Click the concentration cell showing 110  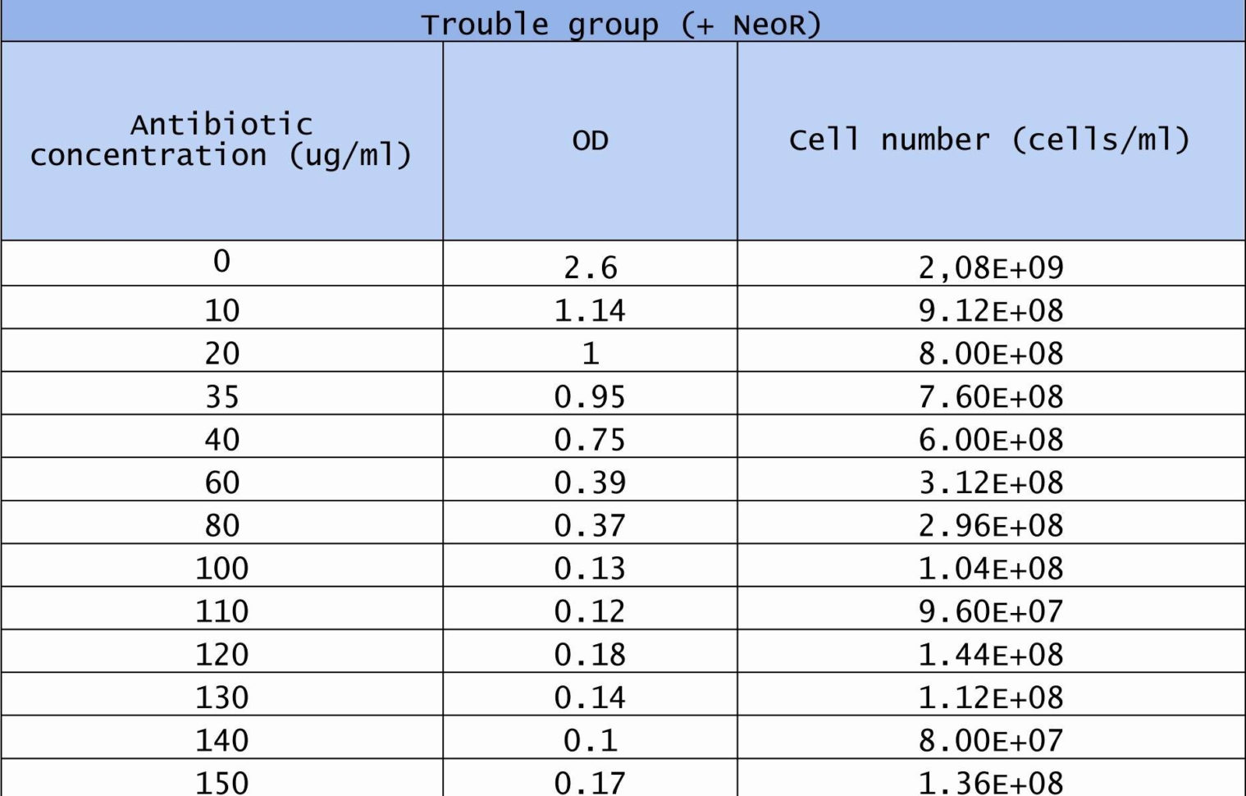221,611
